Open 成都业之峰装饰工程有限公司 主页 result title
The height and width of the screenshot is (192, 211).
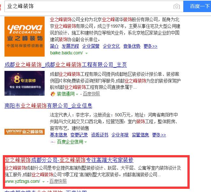(65, 65)
